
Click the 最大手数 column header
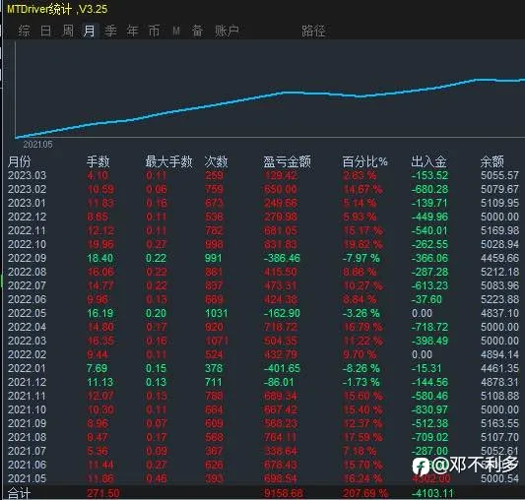point(168,161)
